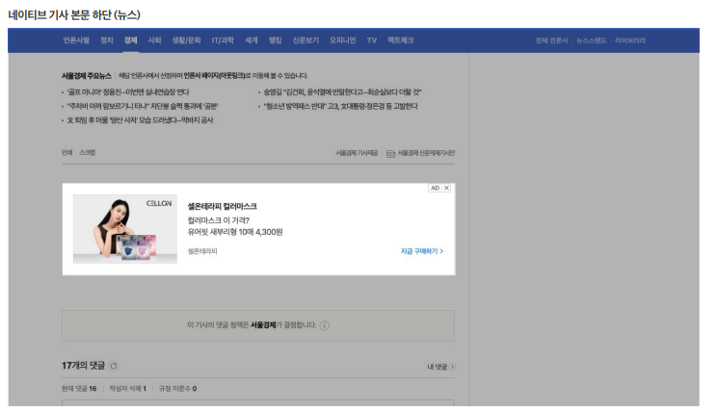Click 서울경제 신문게재기사만 link
Screen dimensions: 717x409
point(426,153)
